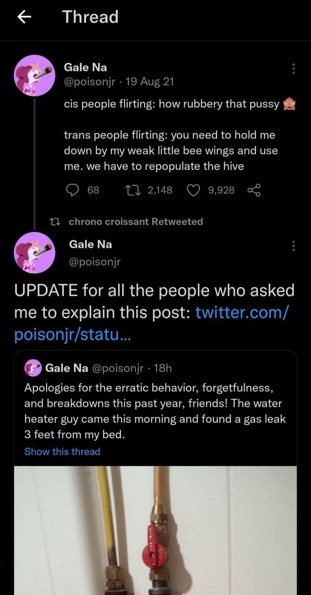This screenshot has width=311, height=595.
Task: Open more options on the first tweet
Action: click(293, 68)
